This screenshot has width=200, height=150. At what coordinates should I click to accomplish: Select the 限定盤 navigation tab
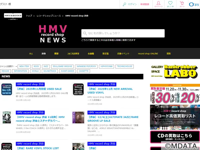tap(105, 53)
